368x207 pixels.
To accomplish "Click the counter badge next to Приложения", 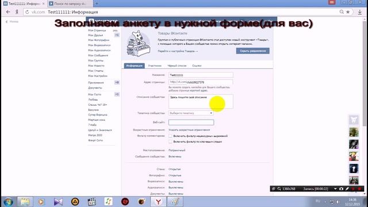I will click(x=117, y=82).
